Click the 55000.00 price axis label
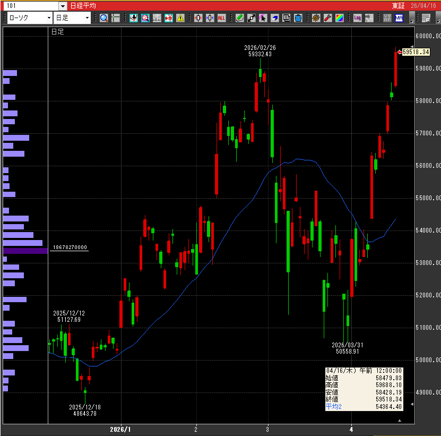The height and width of the screenshot is (436, 441). tap(428, 198)
